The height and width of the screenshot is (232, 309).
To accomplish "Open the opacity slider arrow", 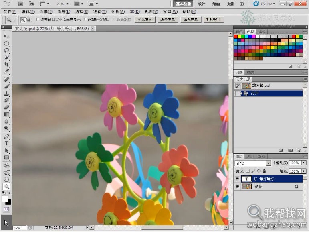I will 303,163.
